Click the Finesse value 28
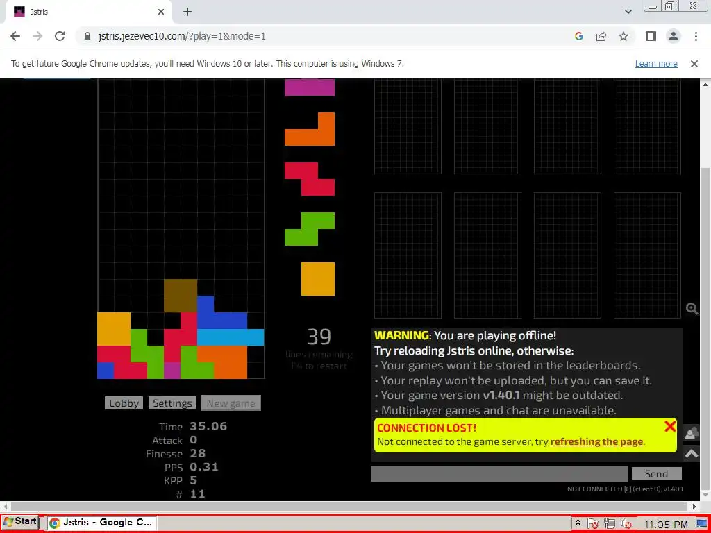This screenshot has height=533, width=711. click(198, 454)
